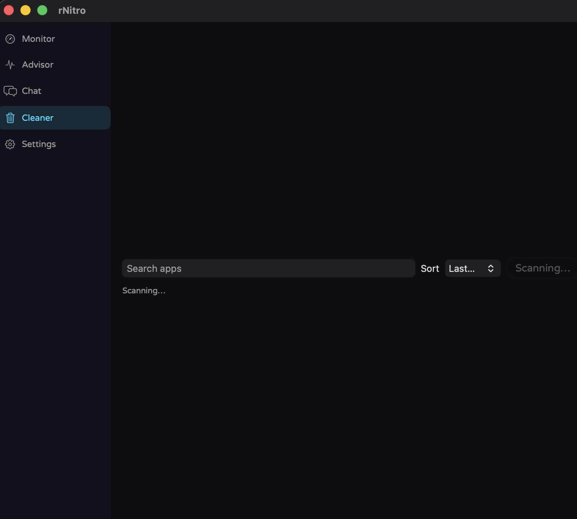This screenshot has width=577, height=519.
Task: Minimize the window with yellow button
Action: pos(25,10)
